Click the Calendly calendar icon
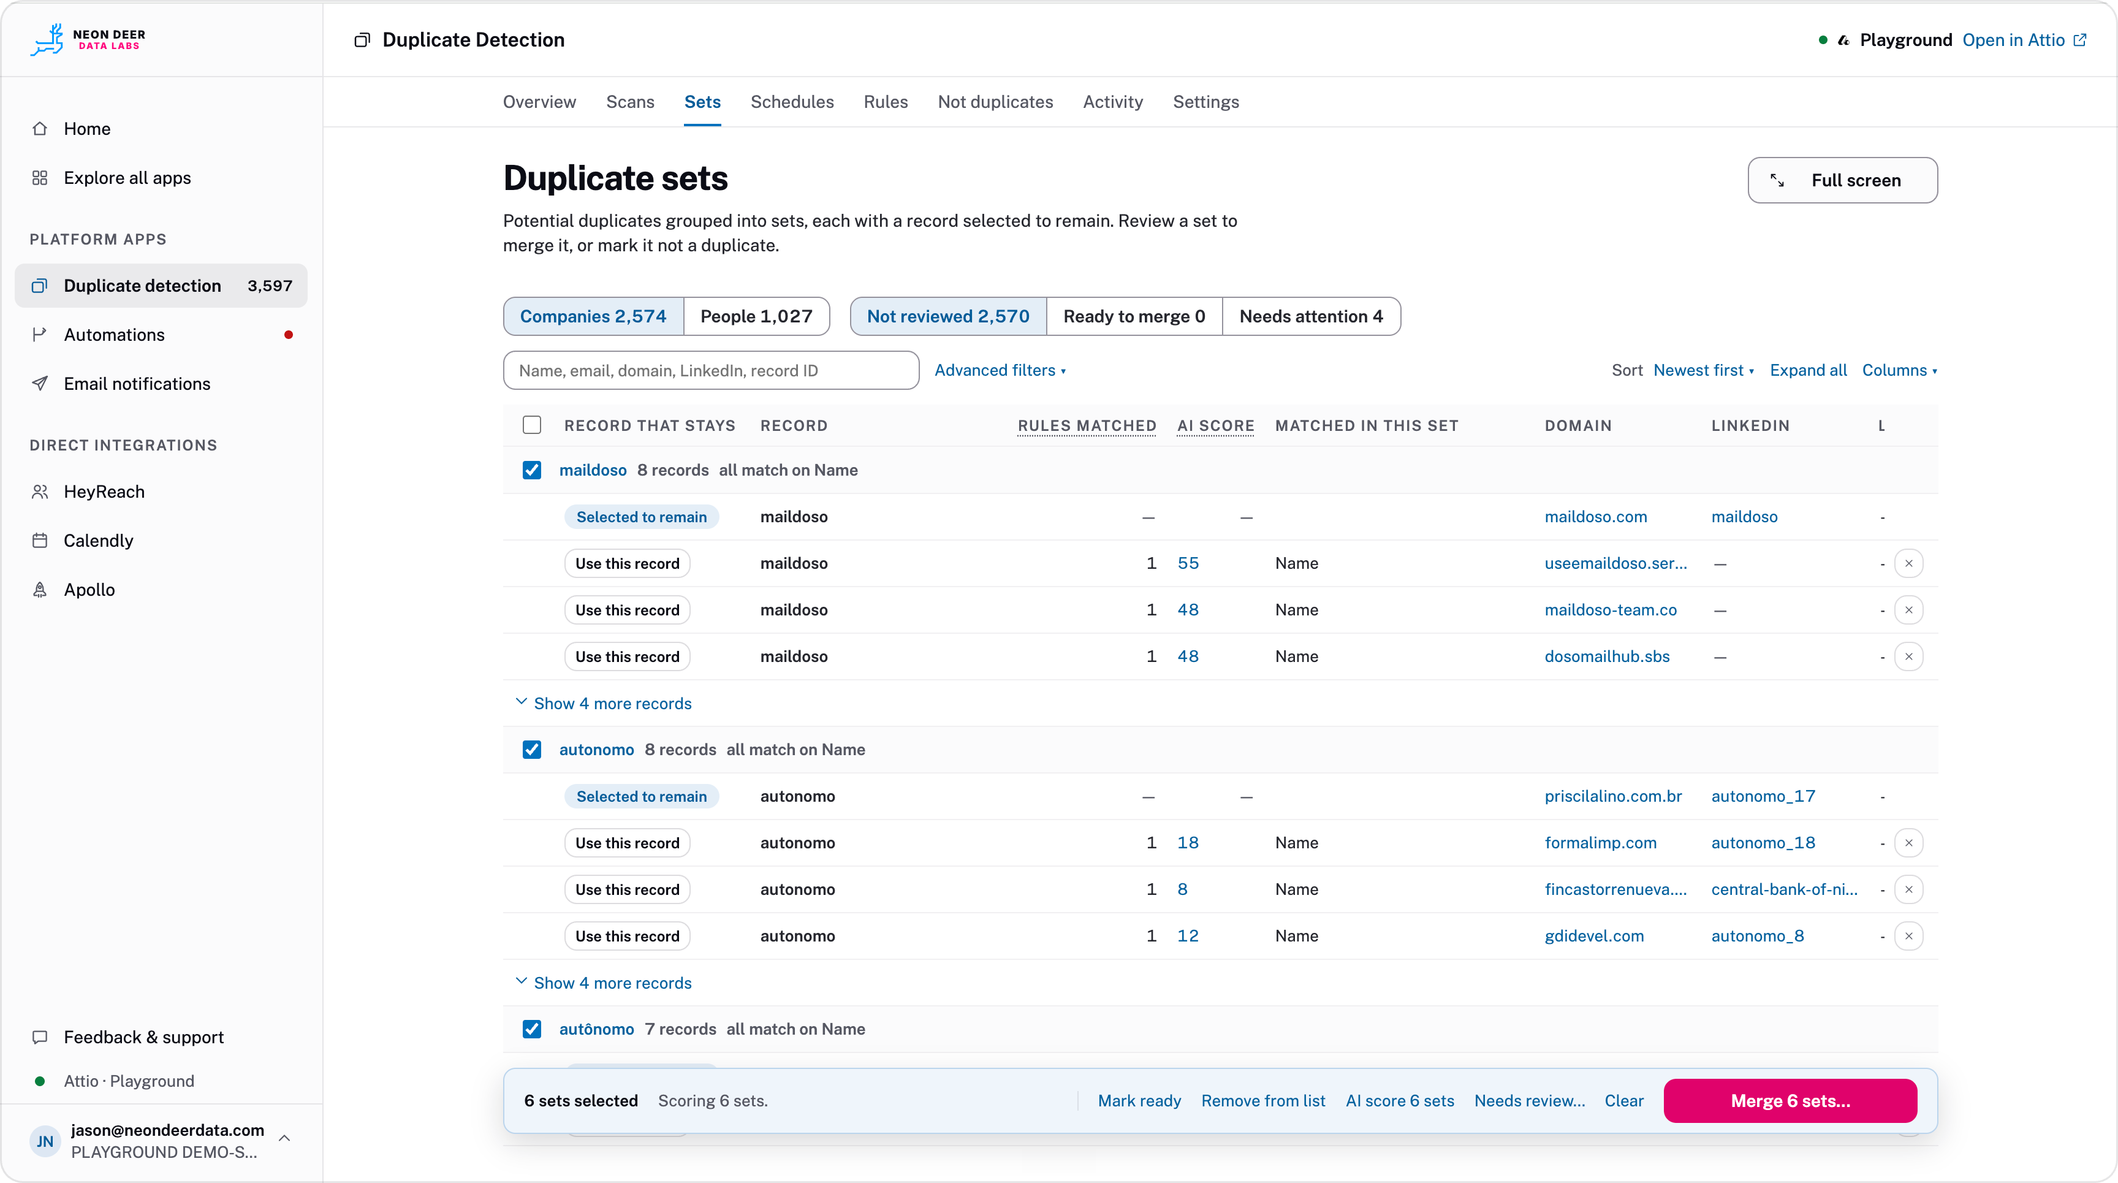This screenshot has width=2118, height=1183. [39, 540]
